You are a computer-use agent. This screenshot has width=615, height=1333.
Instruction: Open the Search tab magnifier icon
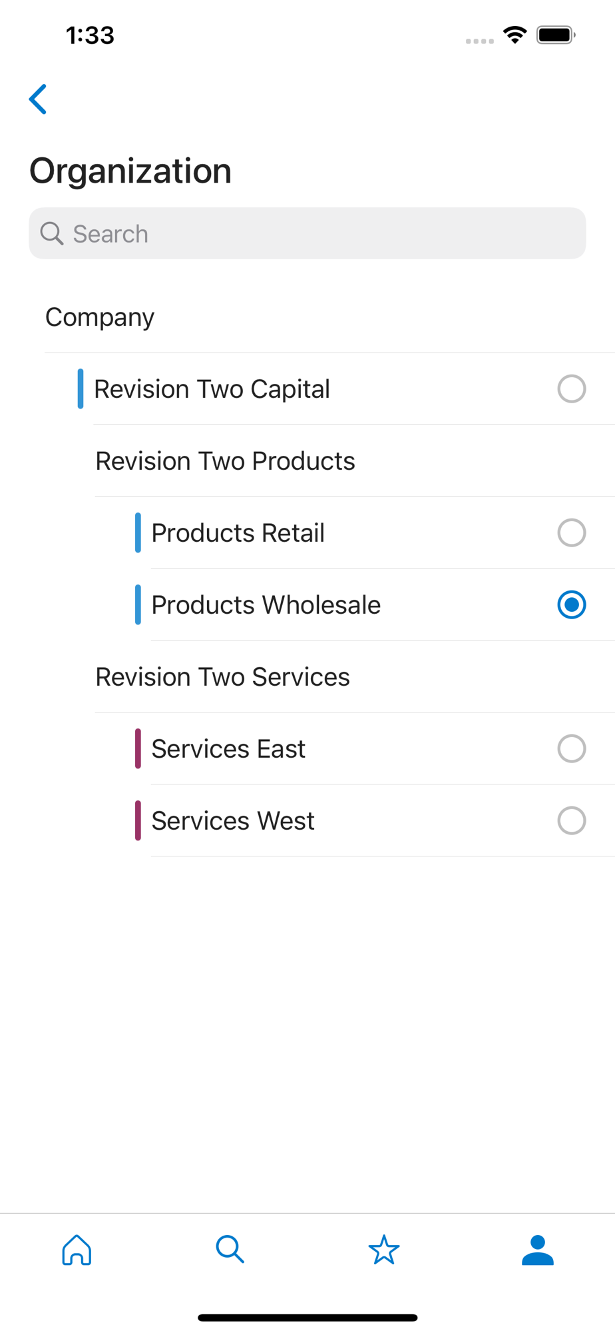[230, 1250]
